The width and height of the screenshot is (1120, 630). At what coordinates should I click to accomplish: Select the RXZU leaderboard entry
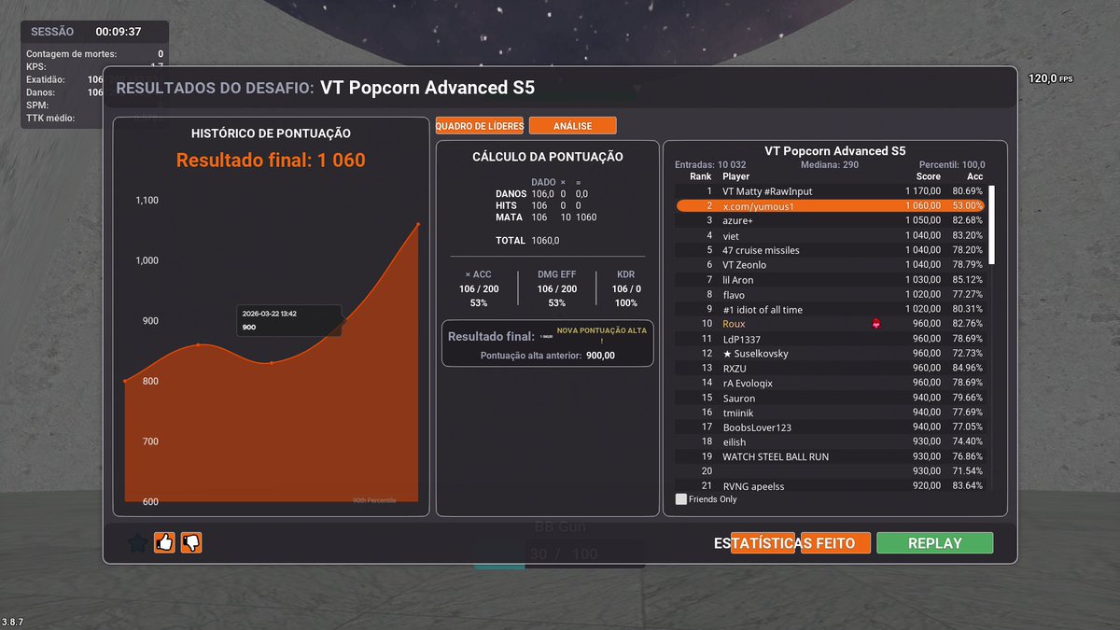point(829,368)
